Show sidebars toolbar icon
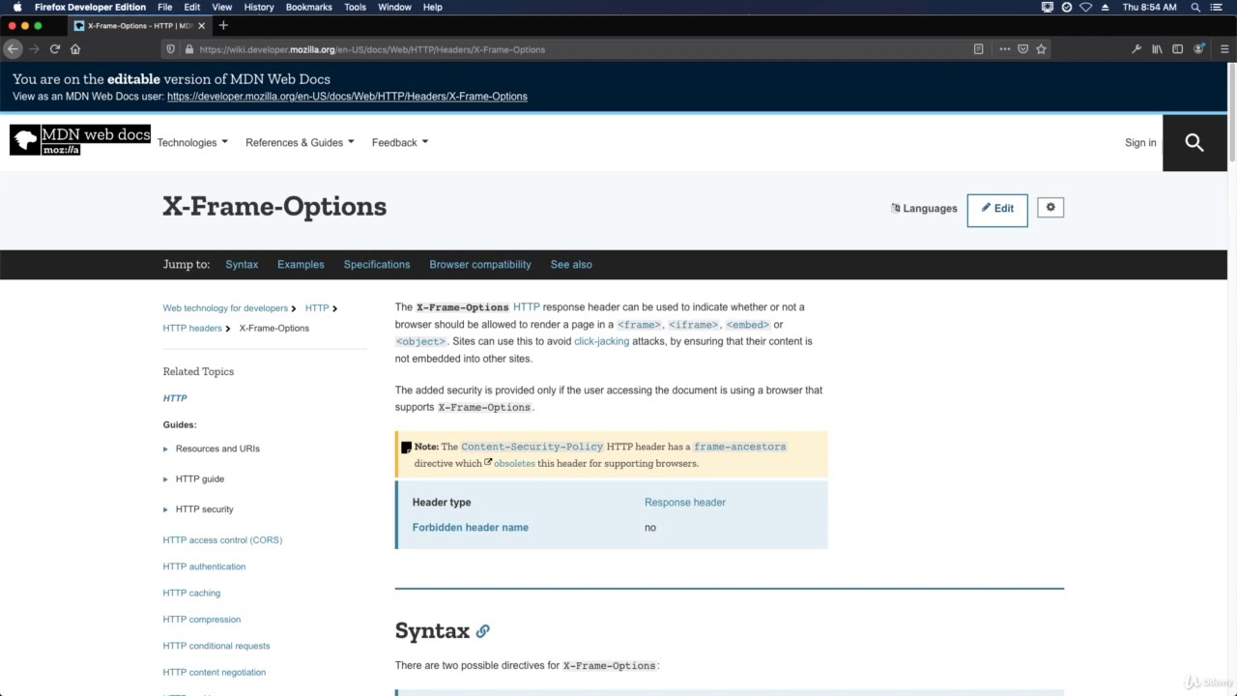Screen dimensions: 1237x696 pyautogui.click(x=1177, y=49)
